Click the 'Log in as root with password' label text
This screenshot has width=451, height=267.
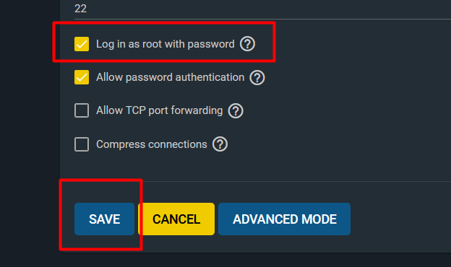point(166,44)
